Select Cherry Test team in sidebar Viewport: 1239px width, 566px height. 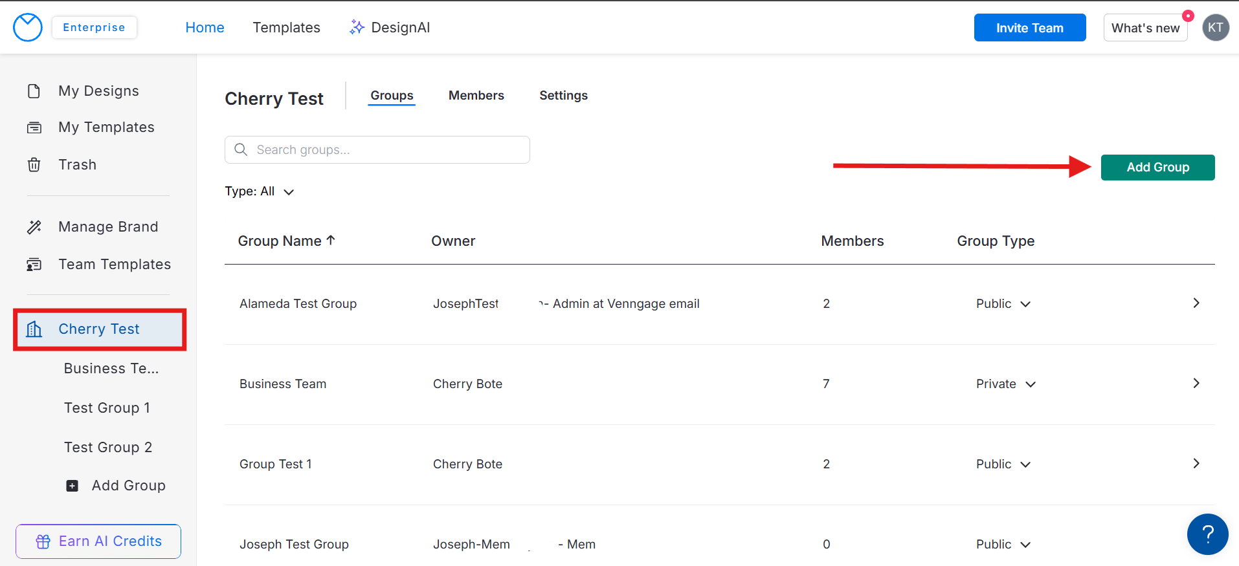[100, 329]
